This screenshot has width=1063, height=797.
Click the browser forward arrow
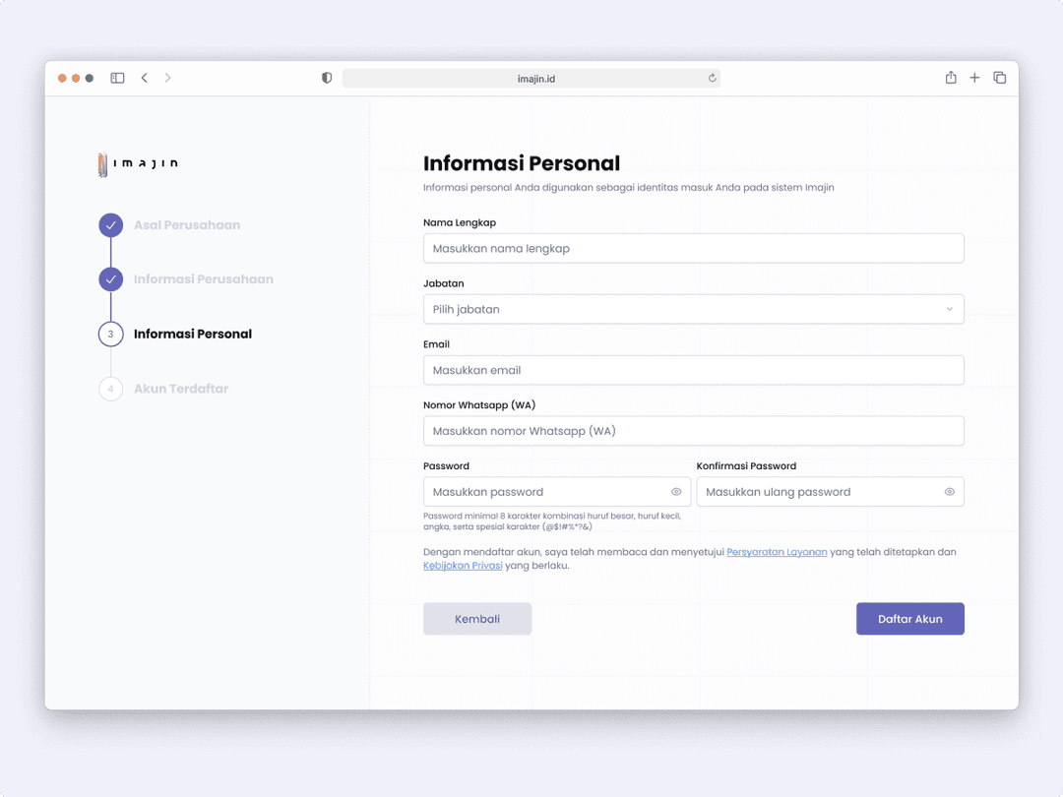(x=168, y=78)
